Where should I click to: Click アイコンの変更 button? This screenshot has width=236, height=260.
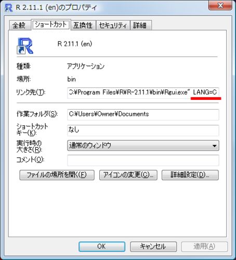point(128,175)
